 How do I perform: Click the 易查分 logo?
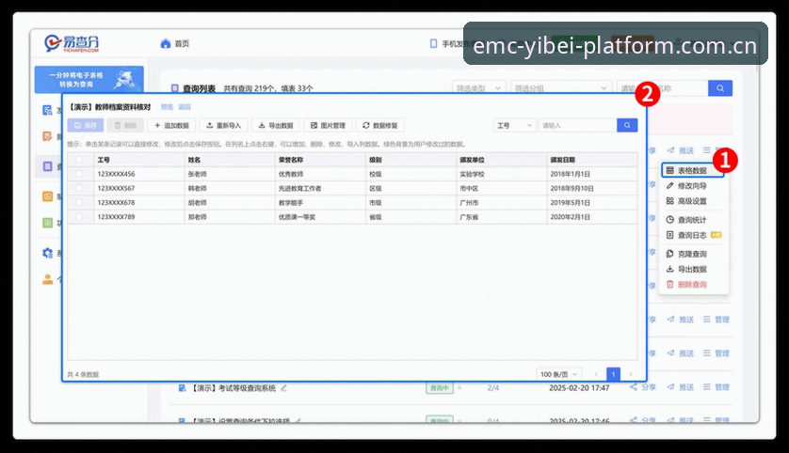coord(72,43)
